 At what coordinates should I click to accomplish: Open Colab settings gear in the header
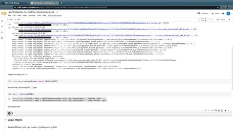pos(223,13)
